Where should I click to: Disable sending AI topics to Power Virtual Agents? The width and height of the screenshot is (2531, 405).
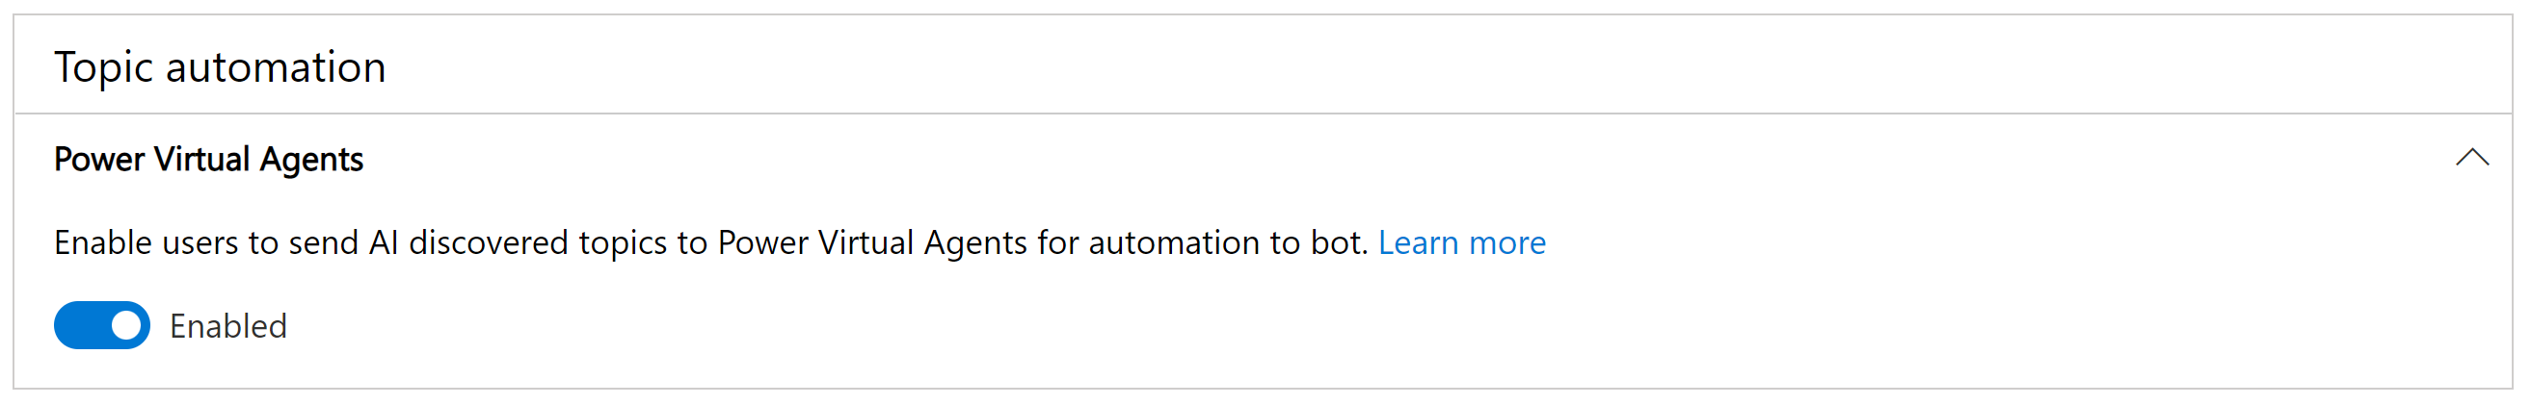pos(102,325)
